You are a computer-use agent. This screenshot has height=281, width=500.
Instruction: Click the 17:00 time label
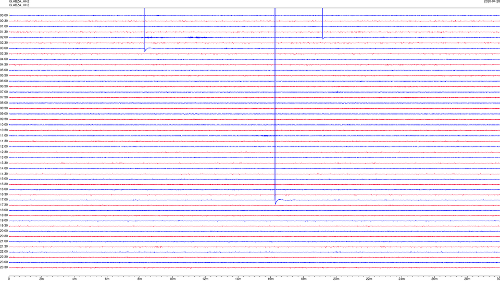coord(4,200)
